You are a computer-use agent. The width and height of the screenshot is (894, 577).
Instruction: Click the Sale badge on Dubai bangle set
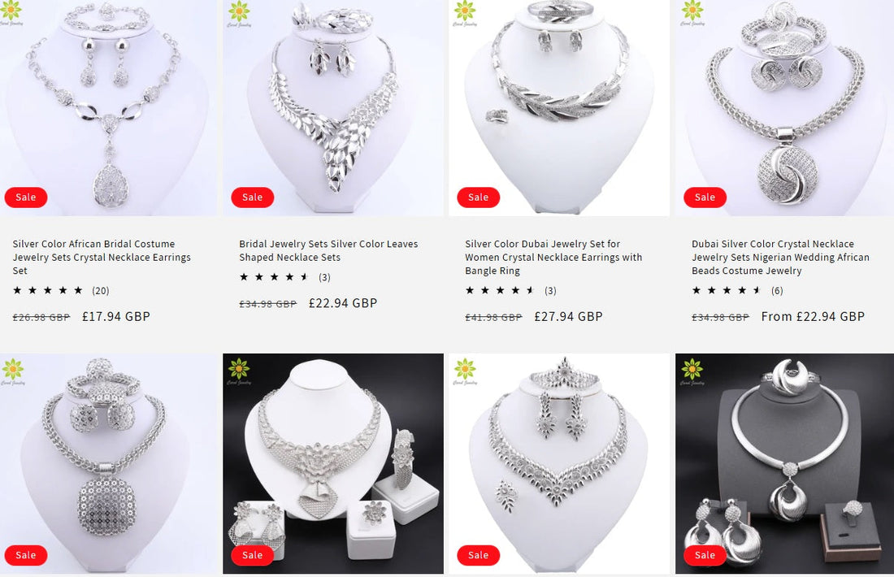[479, 197]
